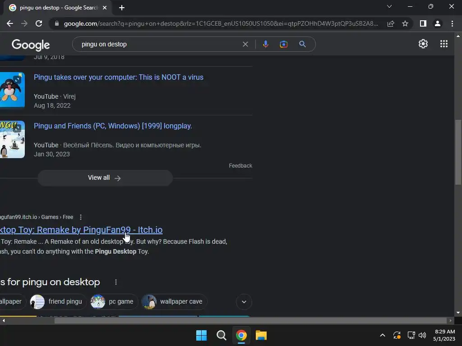The image size is (462, 346).
Task: Open the tab search chevron
Action: 389,6
